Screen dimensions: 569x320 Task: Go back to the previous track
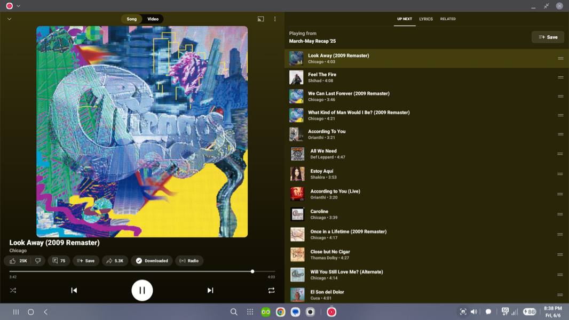coord(74,290)
